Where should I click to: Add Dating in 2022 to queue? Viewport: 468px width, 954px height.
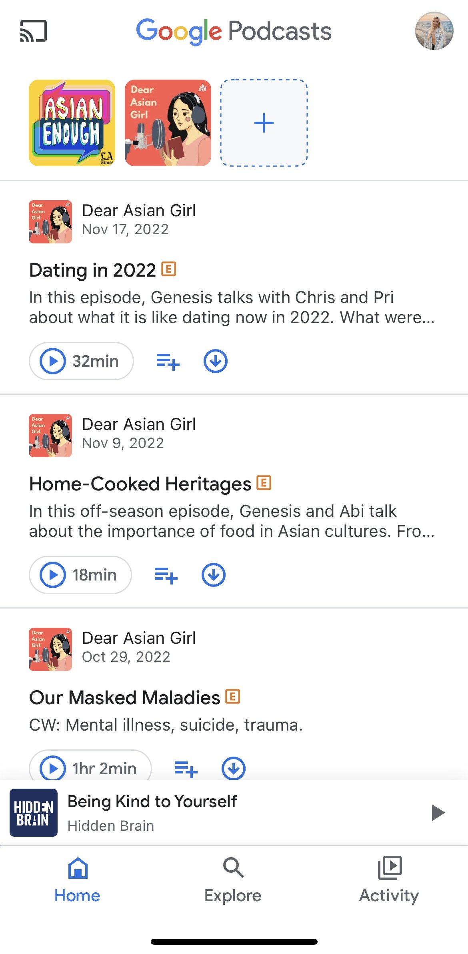click(x=168, y=362)
